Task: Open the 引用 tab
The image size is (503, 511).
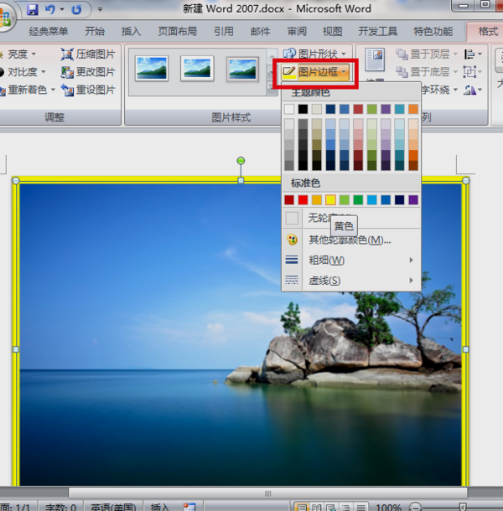Action: (x=224, y=31)
